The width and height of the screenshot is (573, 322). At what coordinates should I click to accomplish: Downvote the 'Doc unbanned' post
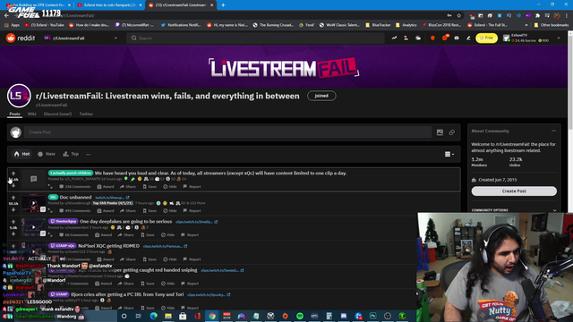(13, 209)
